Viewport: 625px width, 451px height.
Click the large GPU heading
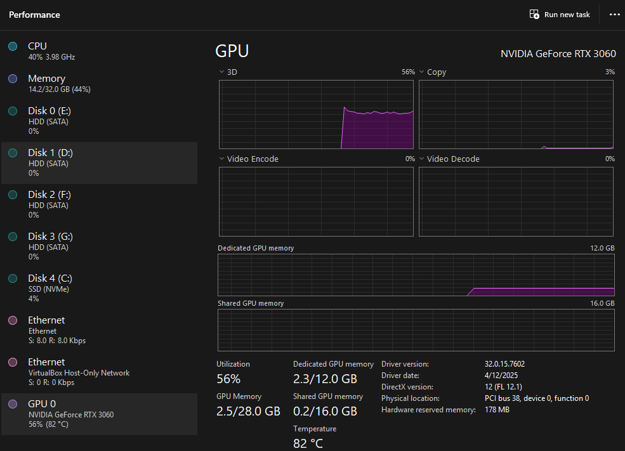pyautogui.click(x=232, y=51)
